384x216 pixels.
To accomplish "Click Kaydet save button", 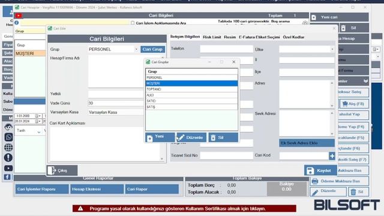I will [320, 170].
